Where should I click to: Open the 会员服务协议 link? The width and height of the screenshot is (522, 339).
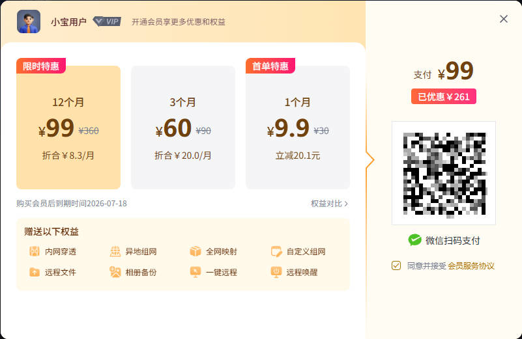(x=471, y=266)
